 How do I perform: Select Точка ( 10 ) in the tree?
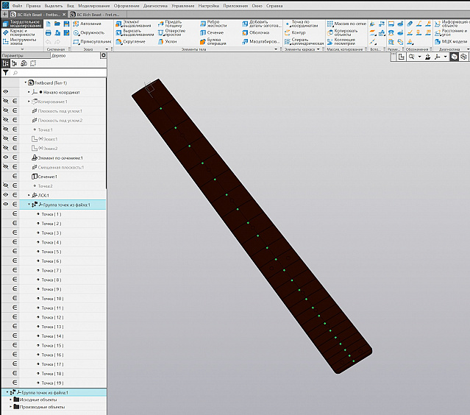pos(52,299)
